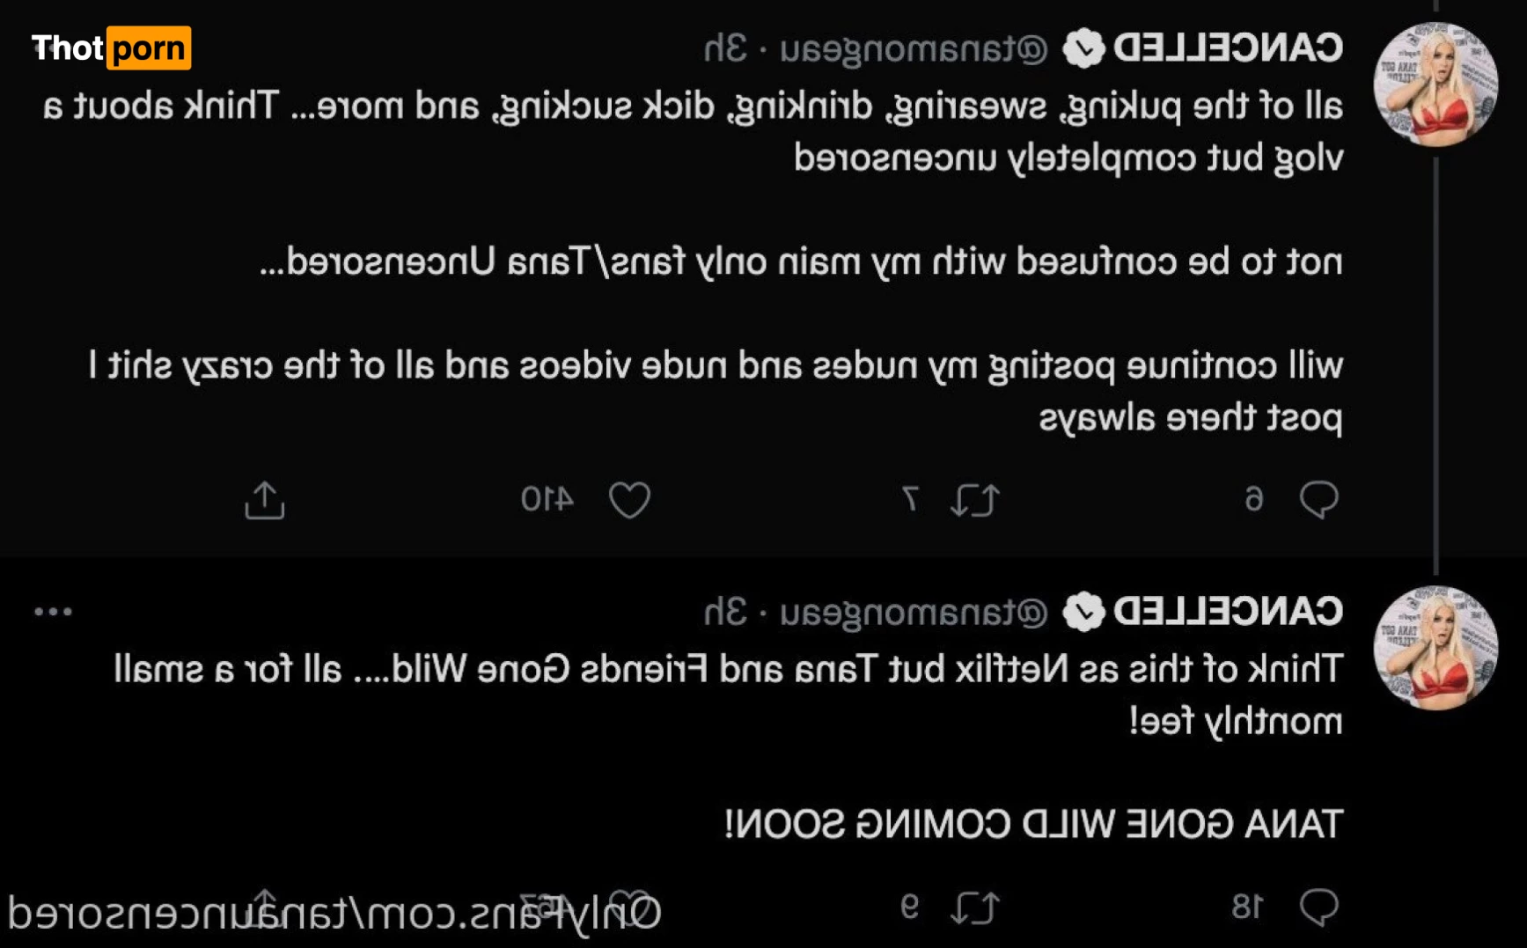Open three-dot more menu on second tweet
This screenshot has width=1527, height=948.
point(53,611)
